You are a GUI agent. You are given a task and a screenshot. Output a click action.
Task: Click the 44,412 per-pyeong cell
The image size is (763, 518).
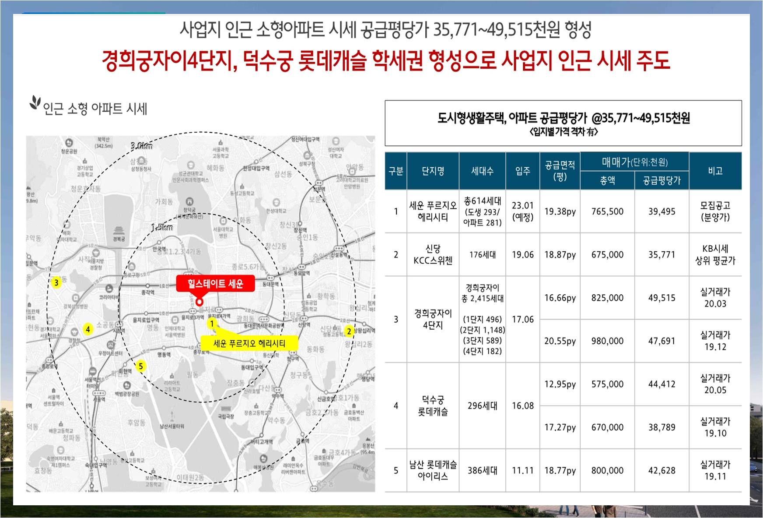tap(662, 384)
